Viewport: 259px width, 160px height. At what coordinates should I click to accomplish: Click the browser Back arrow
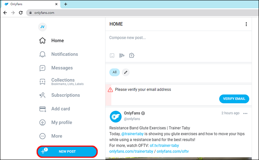tap(5, 13)
